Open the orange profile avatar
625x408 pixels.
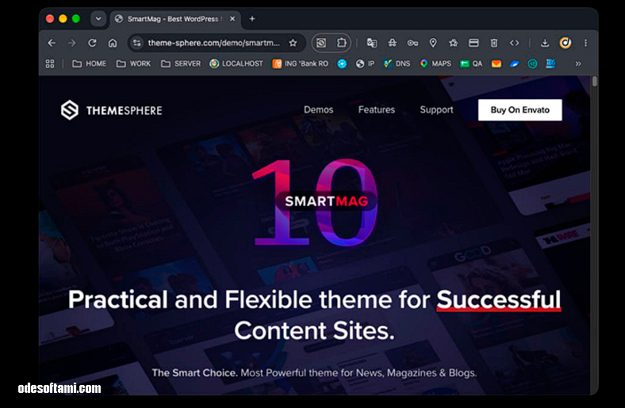[x=566, y=43]
